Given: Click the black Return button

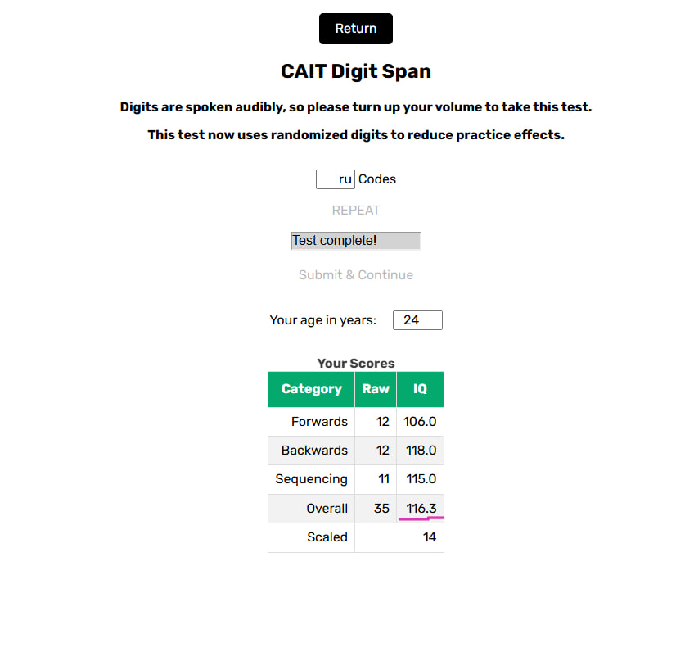Looking at the screenshot, I should pos(355,29).
